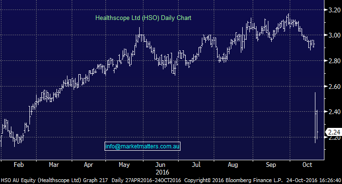Click the 2.60 price axis label
342x184 pixels.
(x=334, y=87)
